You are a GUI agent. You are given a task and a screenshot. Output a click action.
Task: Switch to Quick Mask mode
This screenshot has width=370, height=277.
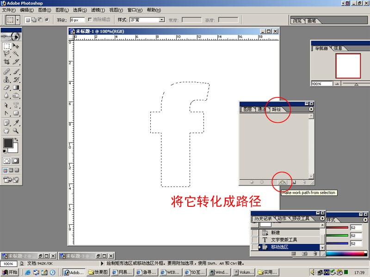click(16, 161)
